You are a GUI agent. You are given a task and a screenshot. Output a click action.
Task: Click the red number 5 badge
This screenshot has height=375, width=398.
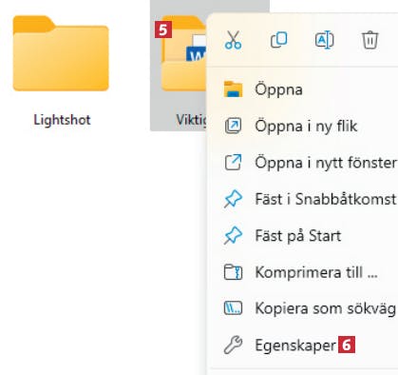[163, 30]
